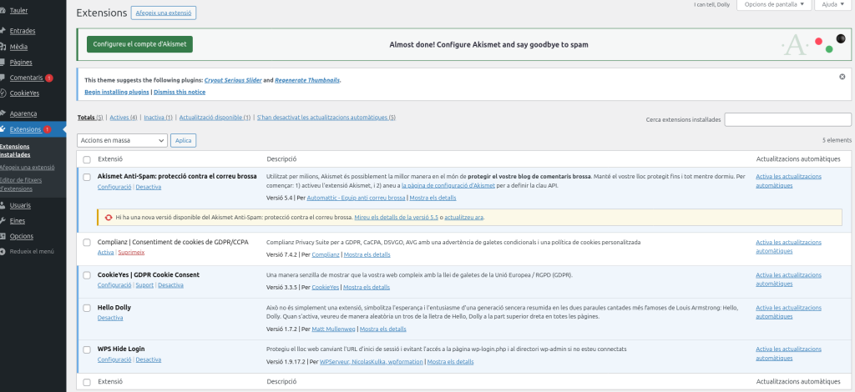
Task: Select the Hello Dolly plugin checkbox
Action: coord(87,308)
